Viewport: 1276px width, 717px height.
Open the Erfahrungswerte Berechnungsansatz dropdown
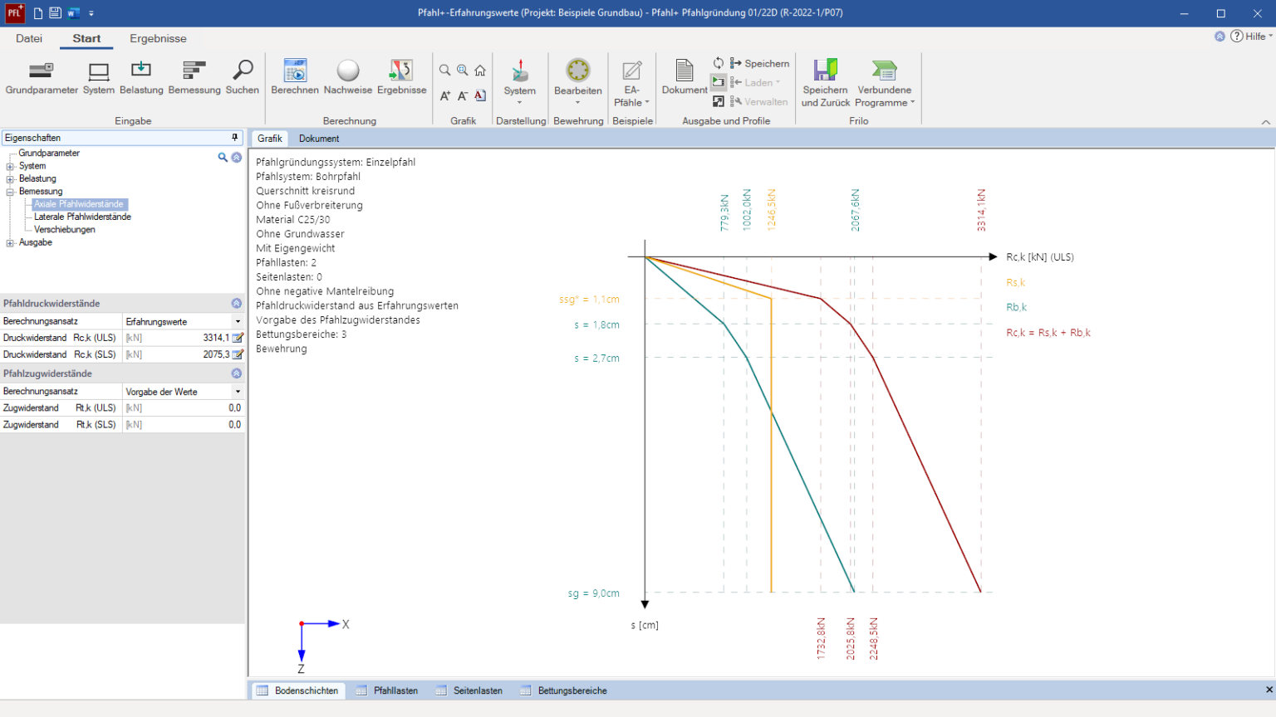tap(238, 321)
